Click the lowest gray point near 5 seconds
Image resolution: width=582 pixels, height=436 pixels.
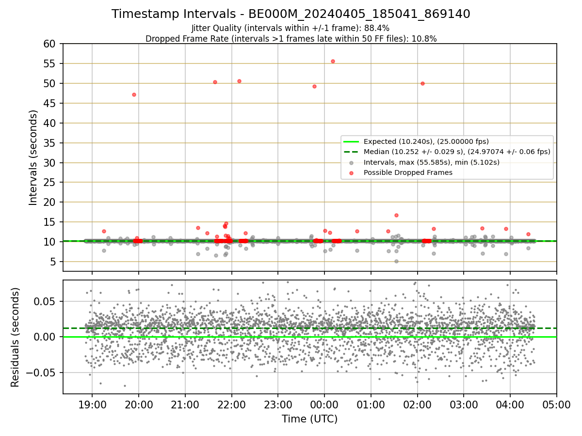tap(396, 261)
